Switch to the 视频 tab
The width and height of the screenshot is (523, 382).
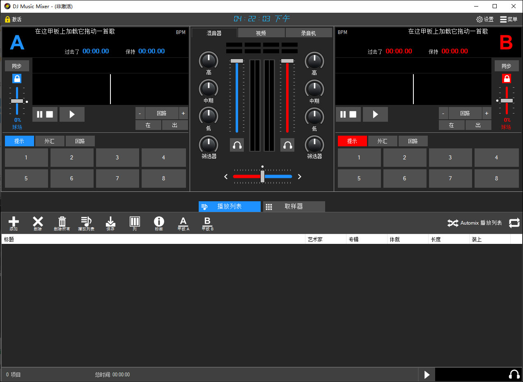click(261, 33)
